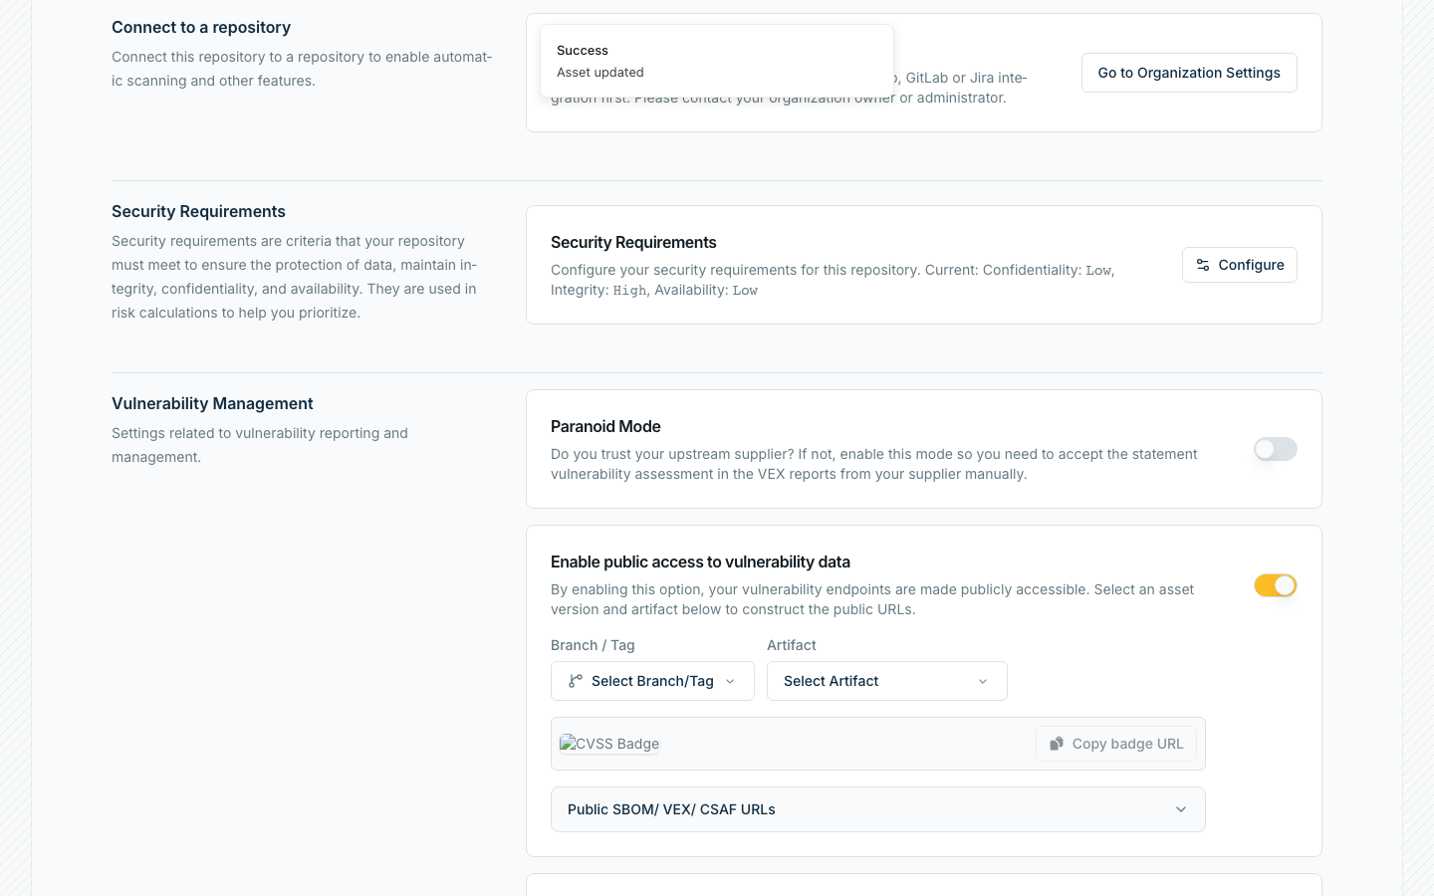Disable public access to vulnerability data toggle
Image resolution: width=1434 pixels, height=896 pixels.
pyautogui.click(x=1275, y=585)
